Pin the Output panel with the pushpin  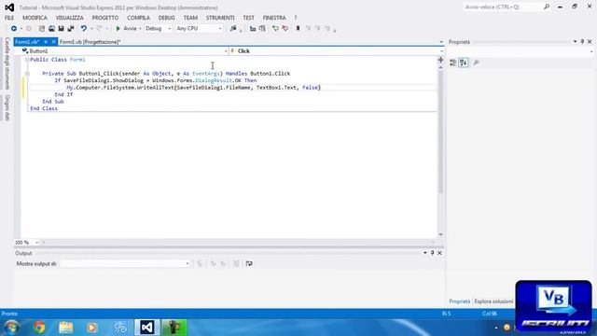433,253
